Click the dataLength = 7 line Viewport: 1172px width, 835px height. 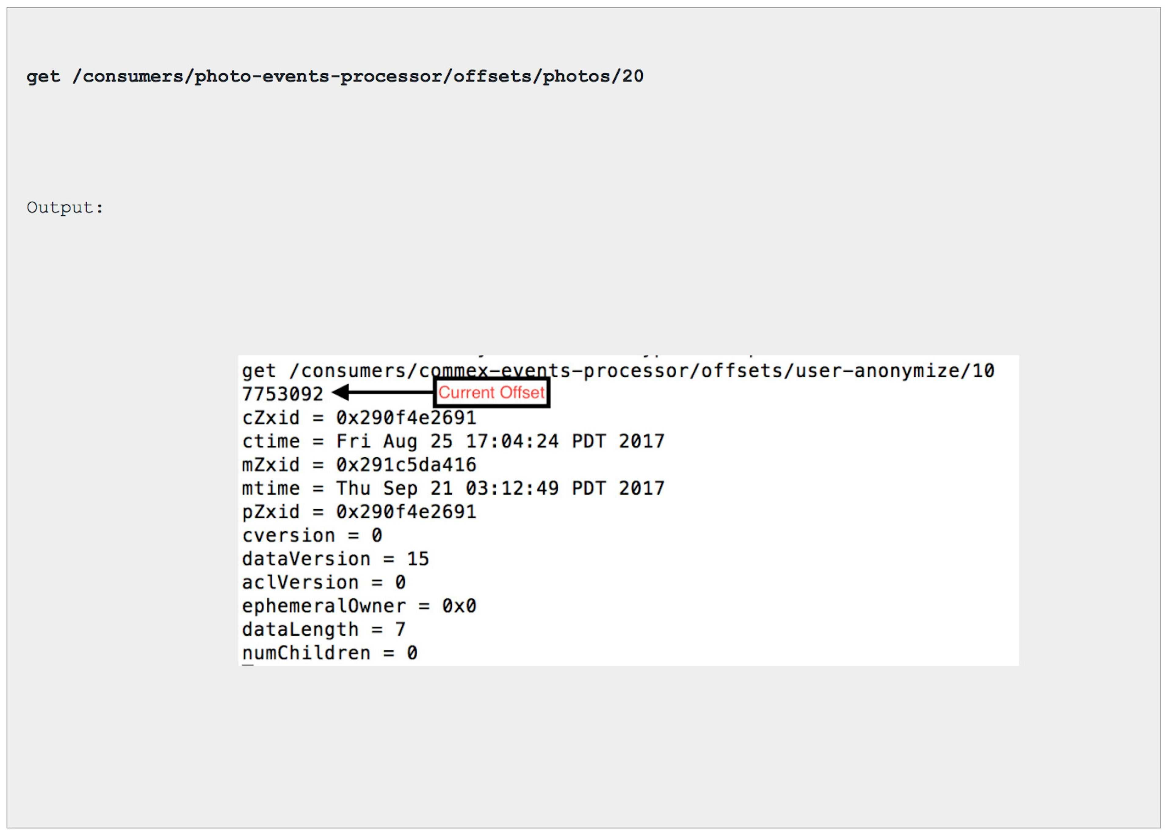pos(324,630)
